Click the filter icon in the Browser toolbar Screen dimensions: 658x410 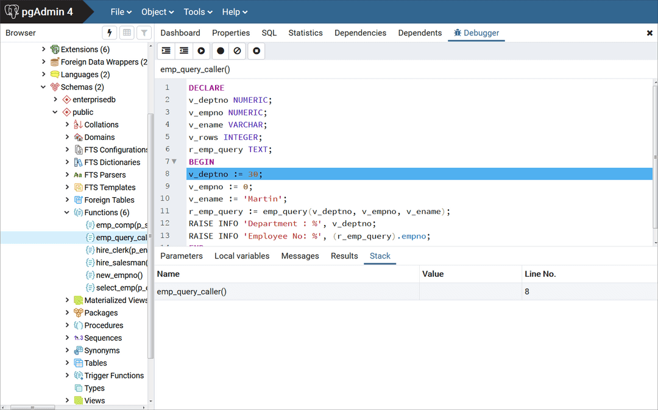[143, 32]
